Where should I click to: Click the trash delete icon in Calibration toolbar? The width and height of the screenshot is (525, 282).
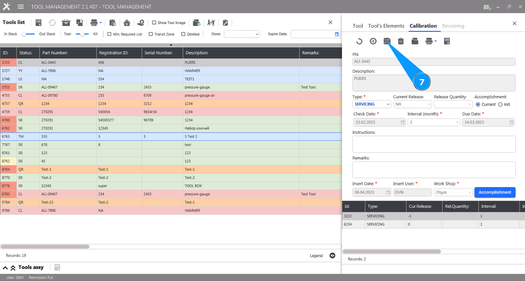[x=401, y=41]
